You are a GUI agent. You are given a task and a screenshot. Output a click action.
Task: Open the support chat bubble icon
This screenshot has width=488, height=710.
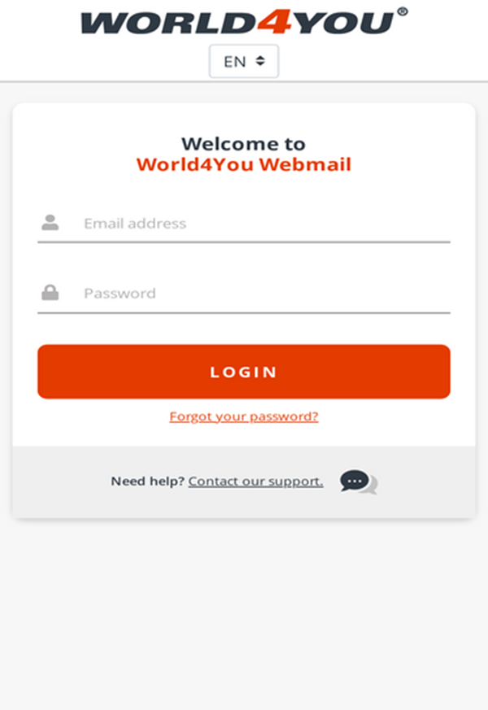[359, 481]
